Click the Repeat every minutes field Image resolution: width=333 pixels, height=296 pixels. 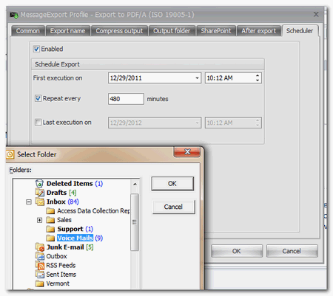[x=126, y=99]
